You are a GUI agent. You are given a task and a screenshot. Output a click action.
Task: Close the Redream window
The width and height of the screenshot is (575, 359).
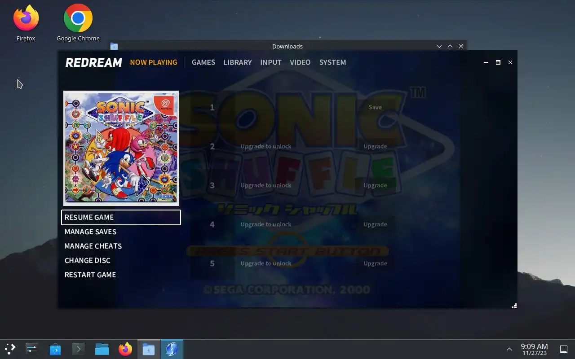click(x=510, y=62)
